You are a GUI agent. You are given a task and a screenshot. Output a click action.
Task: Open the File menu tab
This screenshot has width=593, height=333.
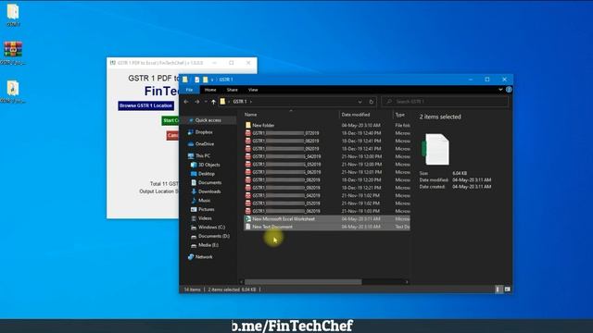tap(189, 90)
